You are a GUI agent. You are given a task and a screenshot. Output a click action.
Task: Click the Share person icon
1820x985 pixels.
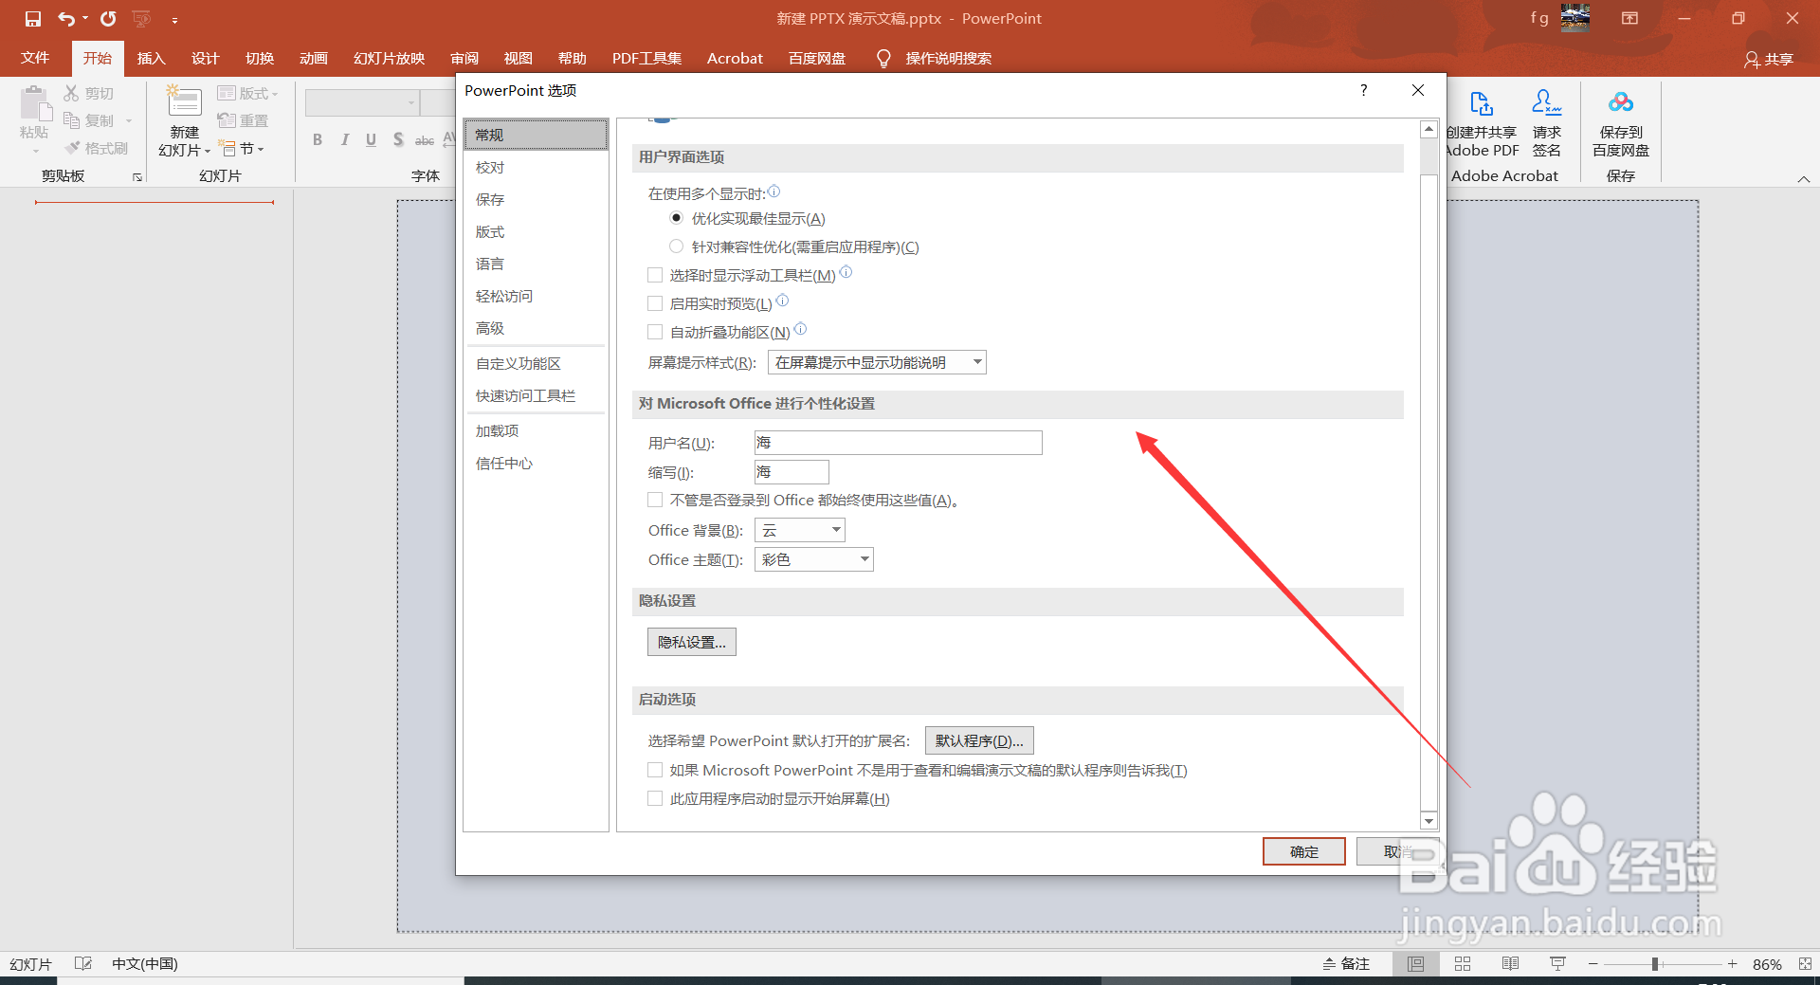(1752, 60)
